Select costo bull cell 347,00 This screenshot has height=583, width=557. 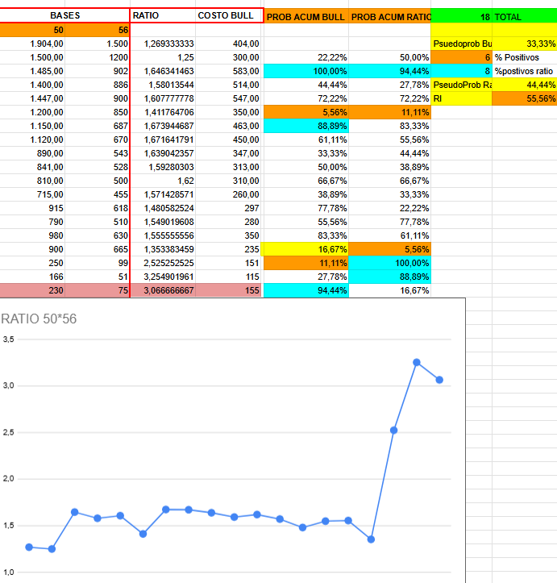pos(228,153)
